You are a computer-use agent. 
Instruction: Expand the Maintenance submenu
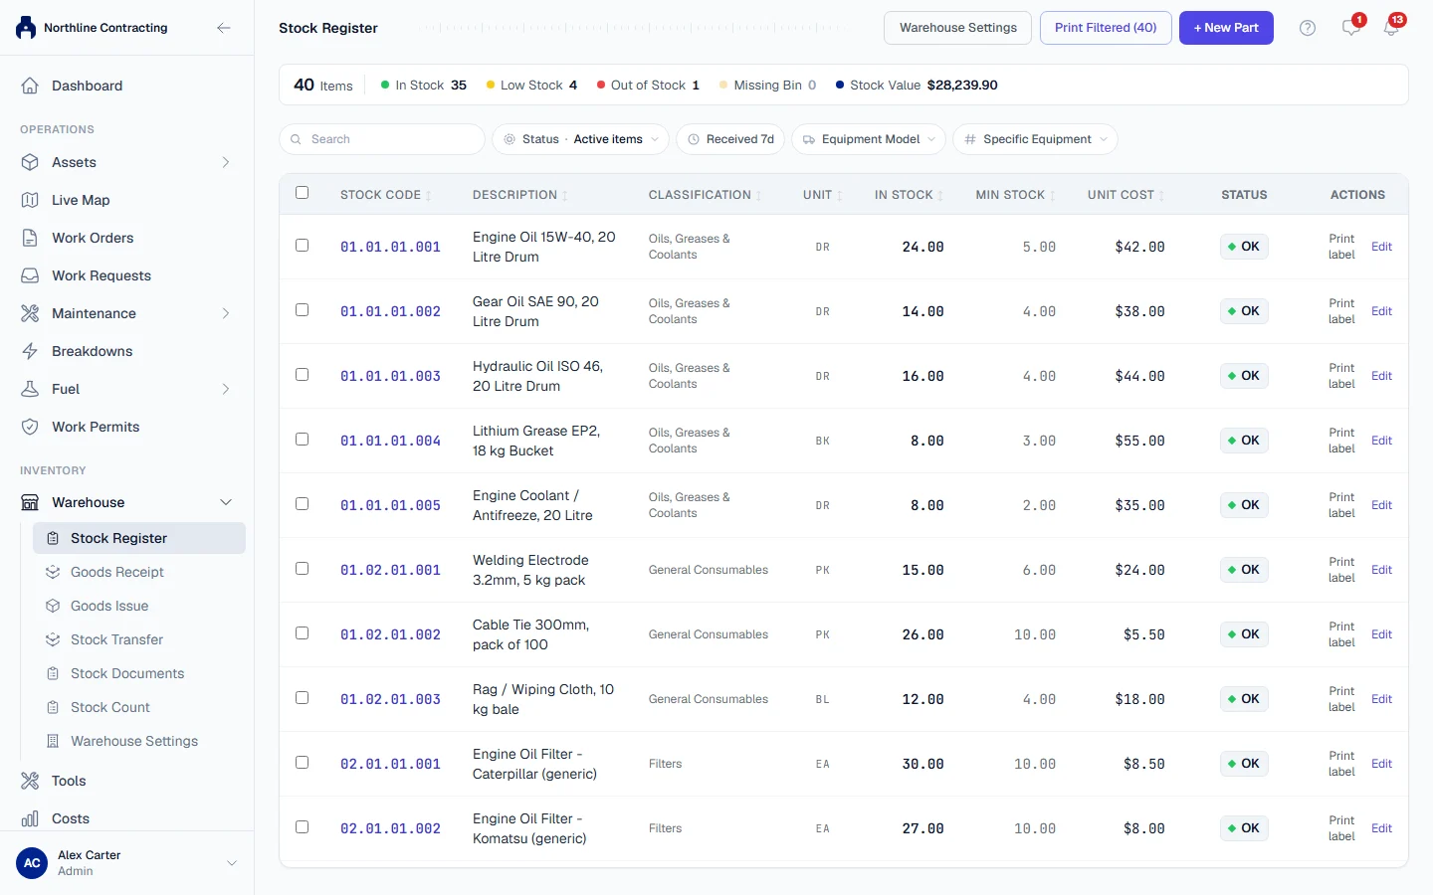226,313
